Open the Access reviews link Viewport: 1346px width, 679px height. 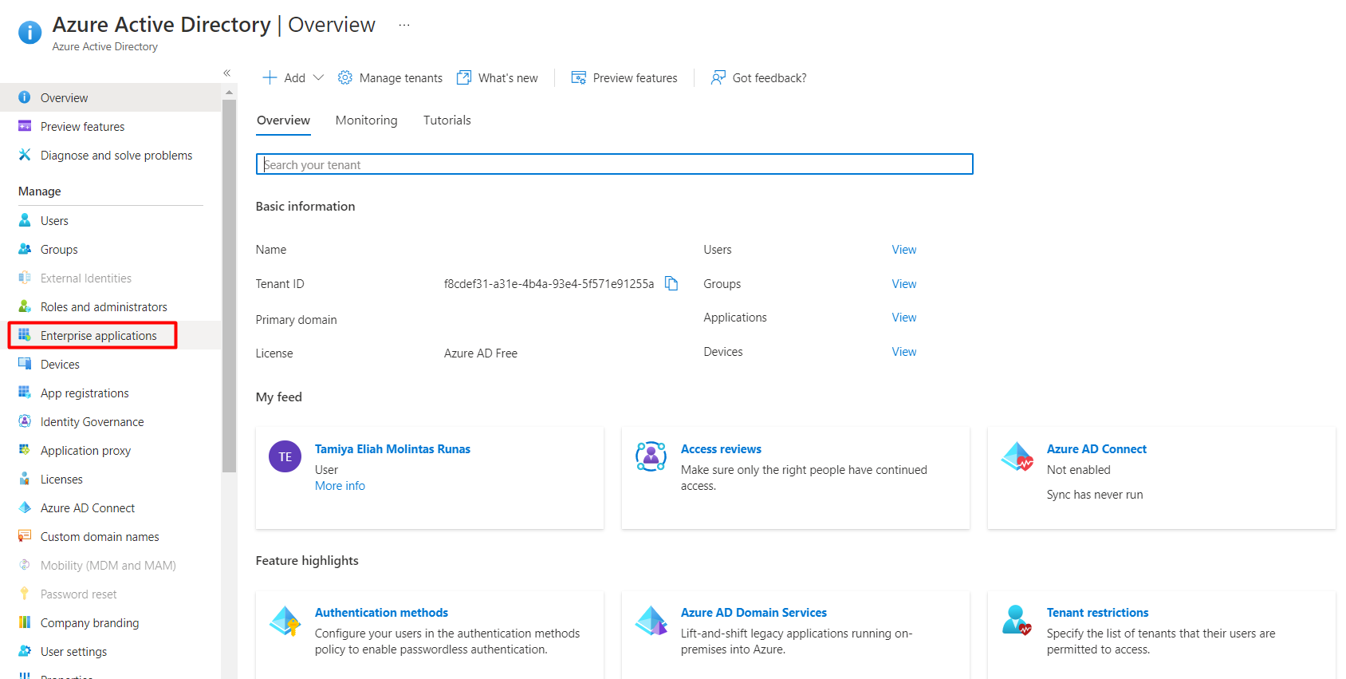tap(721, 449)
